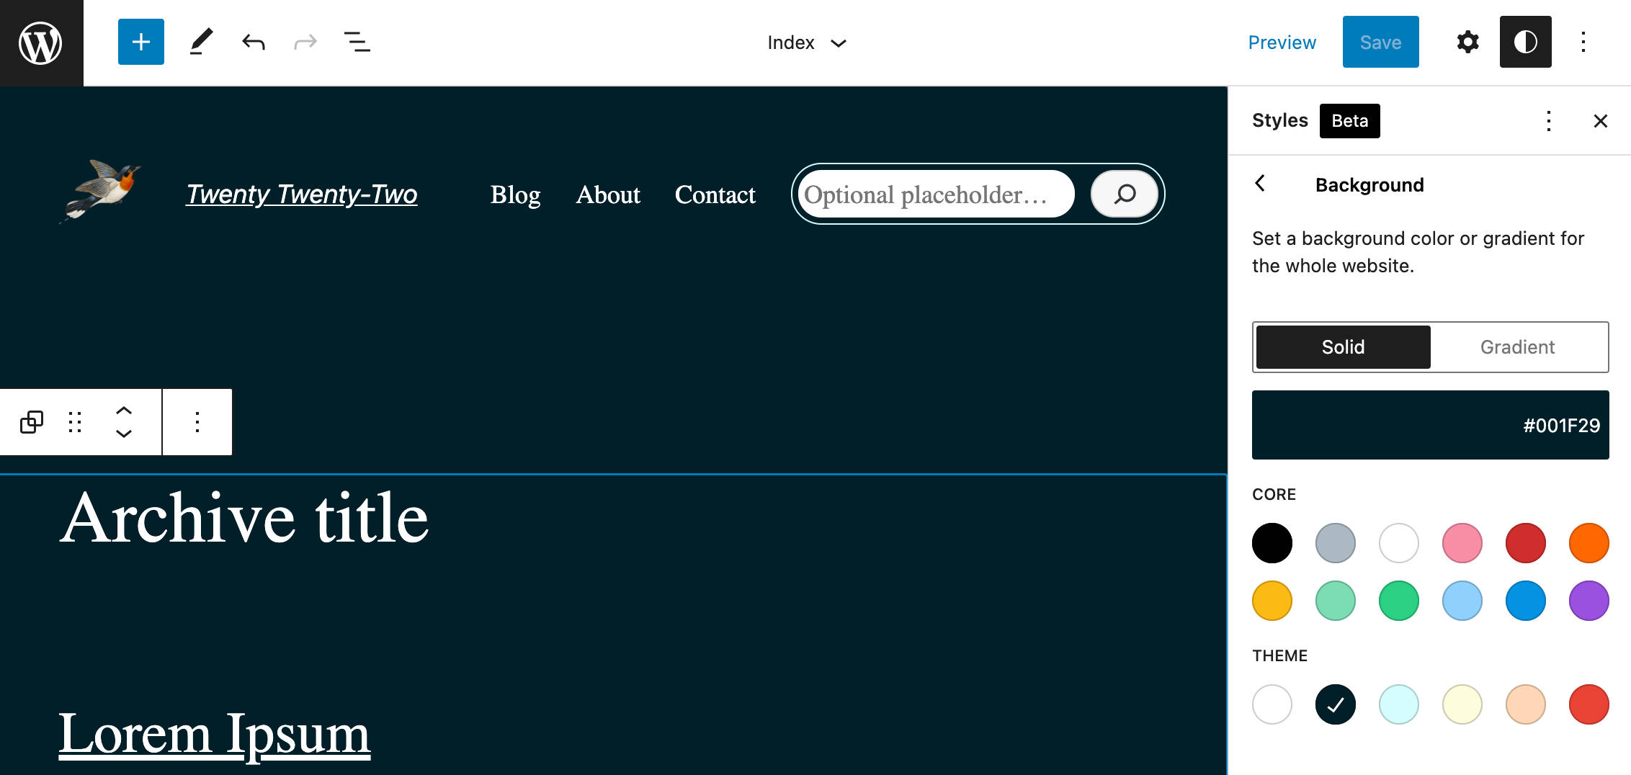Select the block type icon in block toolbar
The height and width of the screenshot is (775, 1631).
click(x=32, y=422)
